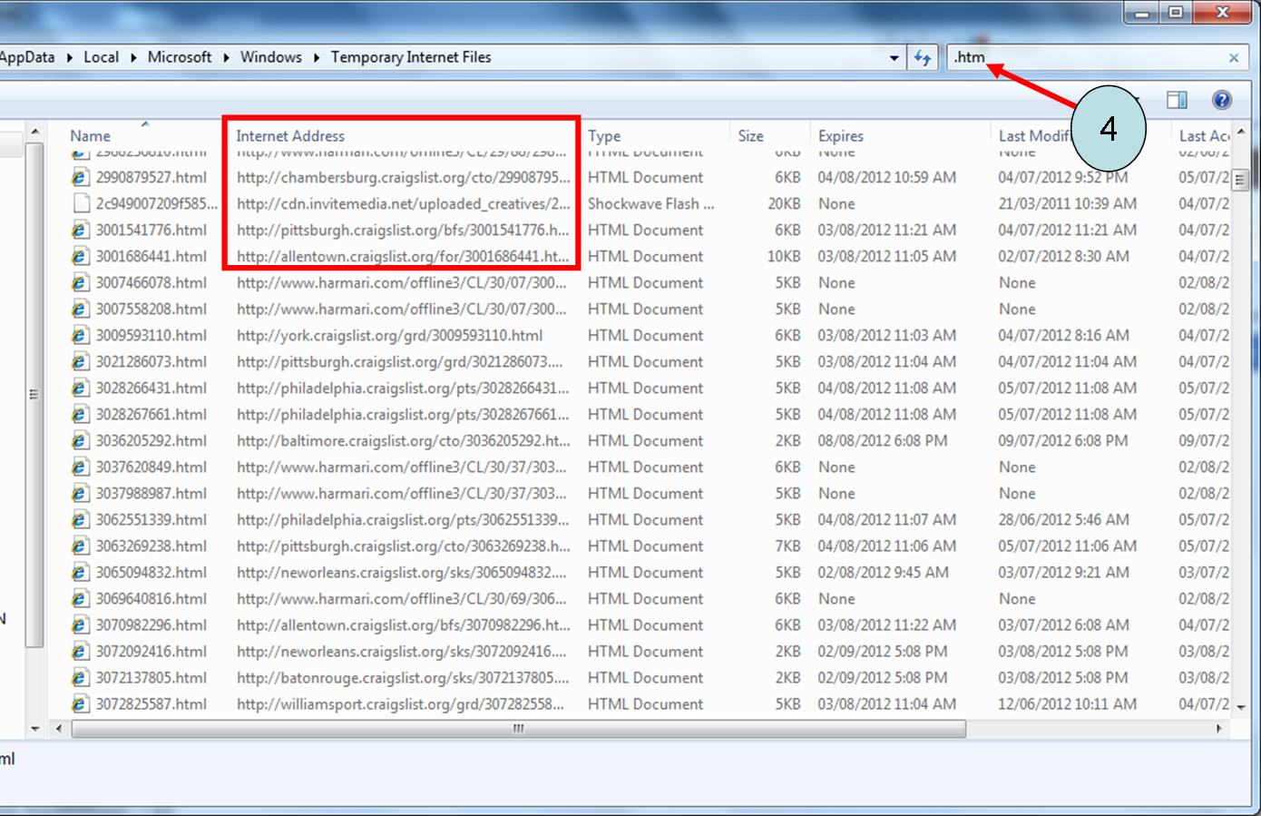Go to AppData breadcrumb folder
The image size is (1261, 816).
coord(27,57)
